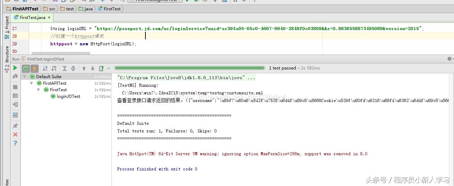The image size is (454, 186).
Task: Click the green test progress bar
Action: coord(190,68)
